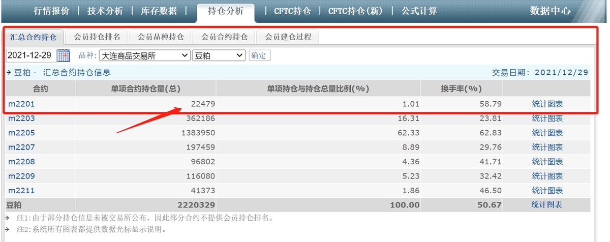Switch to the 会员持仓排名 tab
Screen dimensions: 610x242
tap(97, 37)
